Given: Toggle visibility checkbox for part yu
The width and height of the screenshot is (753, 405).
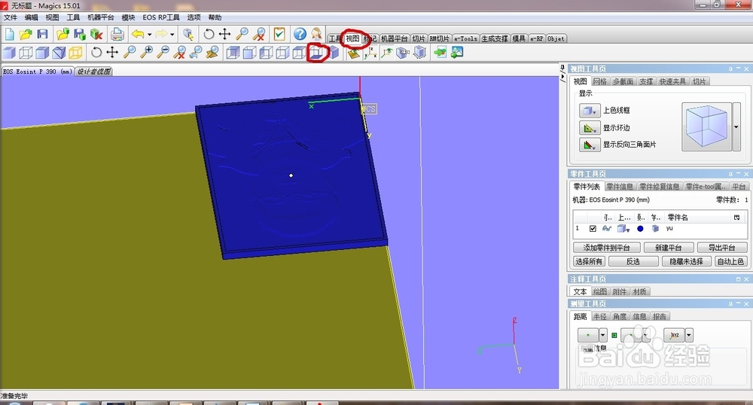Looking at the screenshot, I should (x=593, y=229).
